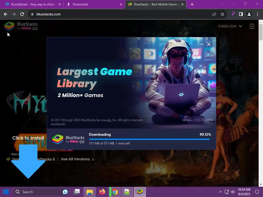Click the BlueStacks logo in page header
263x197 pixels.
21,26
